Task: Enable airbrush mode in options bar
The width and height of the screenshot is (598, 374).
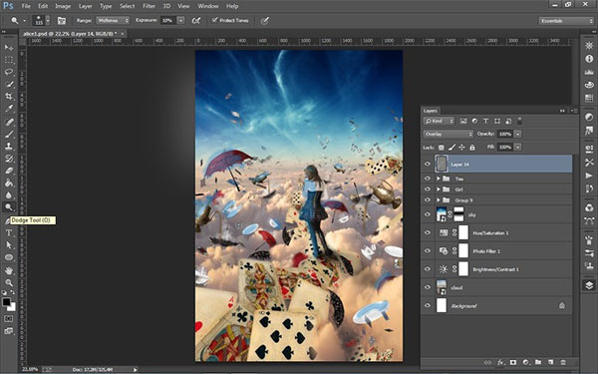Action: click(196, 21)
